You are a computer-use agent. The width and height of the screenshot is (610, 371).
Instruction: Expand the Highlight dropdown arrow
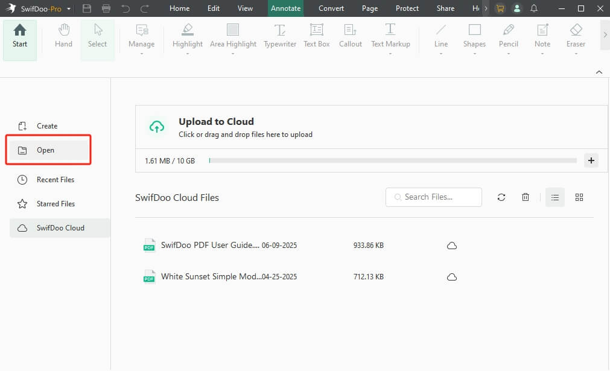pyautogui.click(x=188, y=54)
